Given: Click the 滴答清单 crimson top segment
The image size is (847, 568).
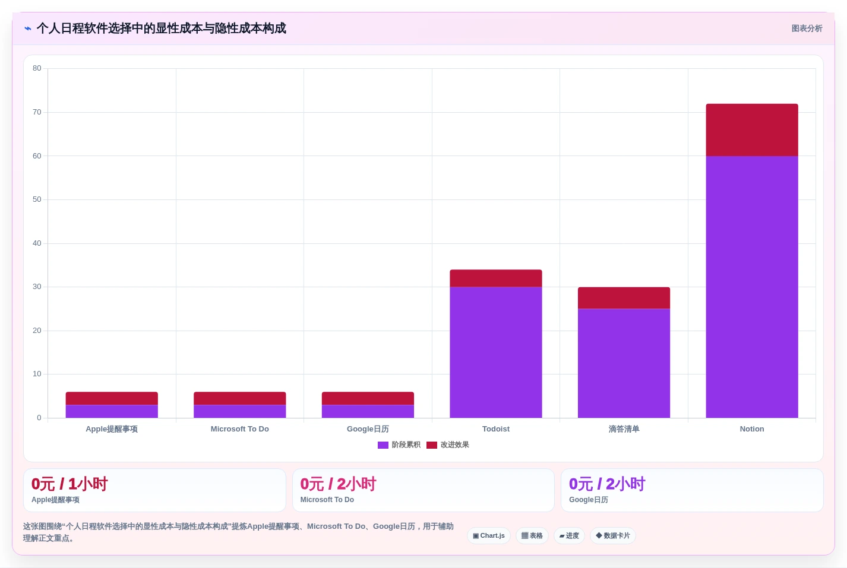Looking at the screenshot, I should pyautogui.click(x=624, y=298).
